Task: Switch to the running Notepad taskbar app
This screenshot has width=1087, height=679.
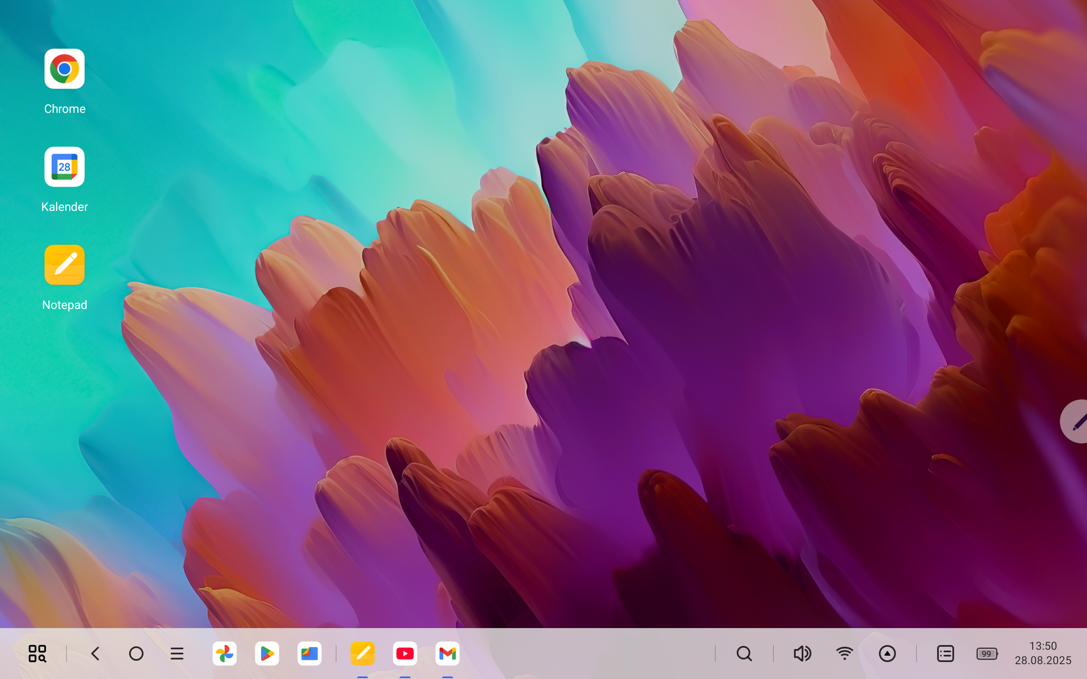Action: [x=362, y=654]
